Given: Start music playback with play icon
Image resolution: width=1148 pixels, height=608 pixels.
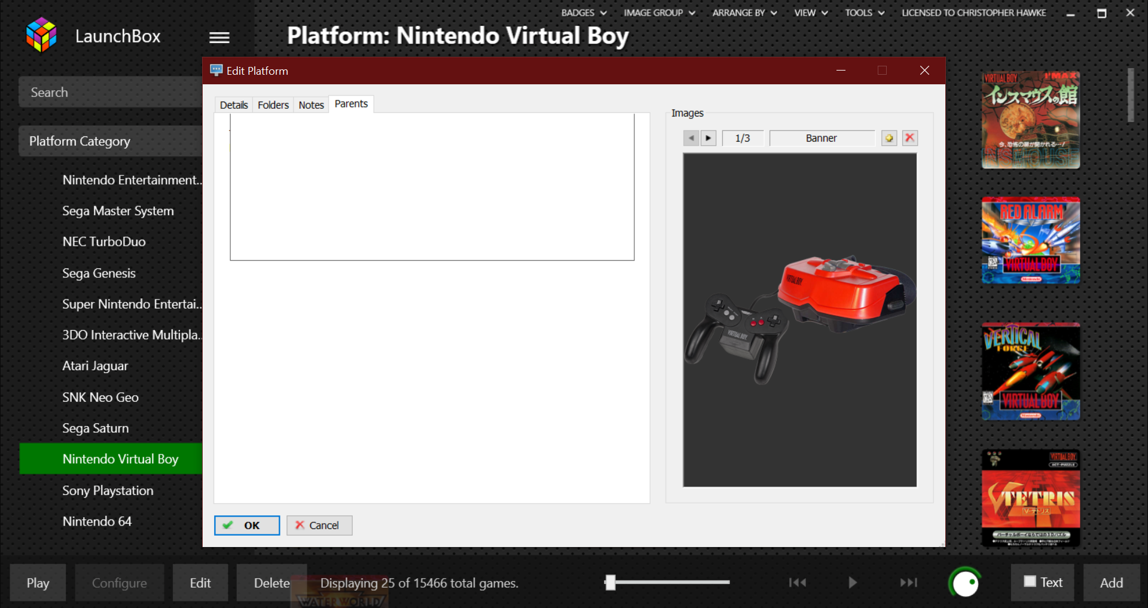Looking at the screenshot, I should click(x=853, y=582).
